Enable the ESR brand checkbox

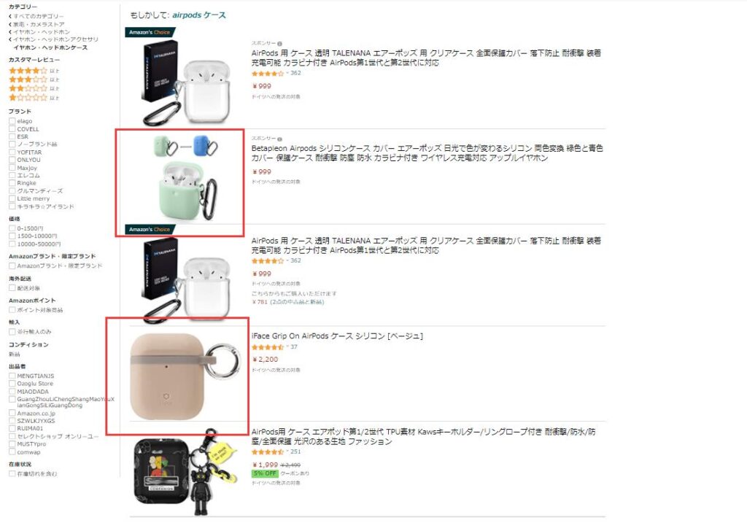12,136
